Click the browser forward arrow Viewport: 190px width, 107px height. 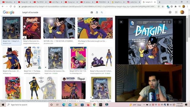pos(7,7)
